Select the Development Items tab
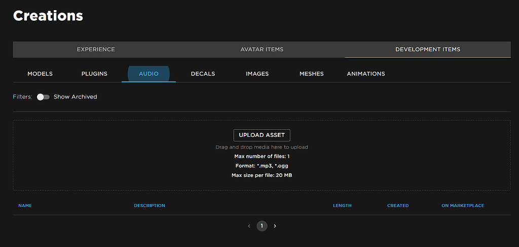This screenshot has height=247, width=519. point(428,50)
